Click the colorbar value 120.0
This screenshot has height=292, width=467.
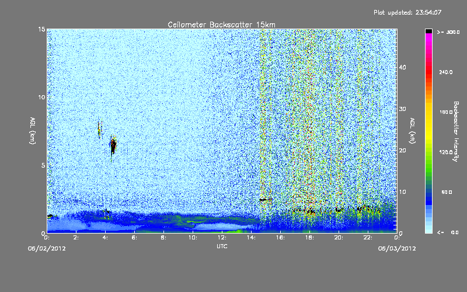coord(445,152)
